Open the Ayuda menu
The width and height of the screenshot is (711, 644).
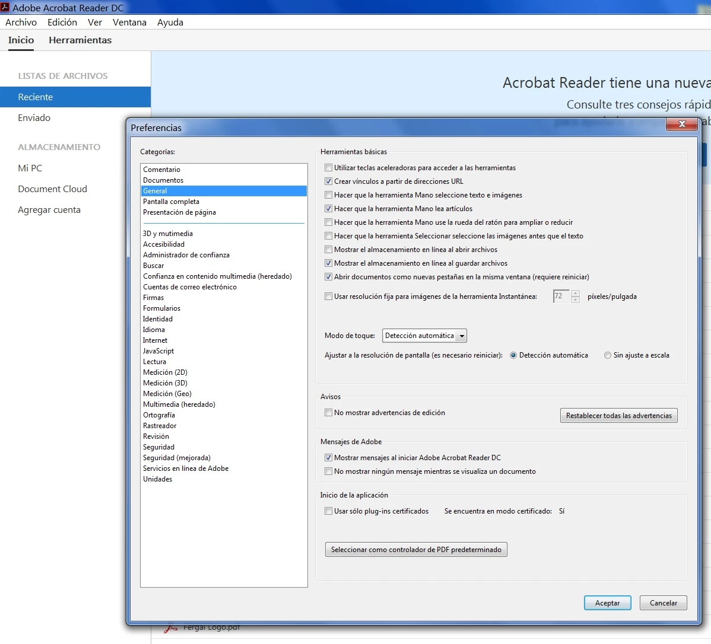[x=170, y=22]
